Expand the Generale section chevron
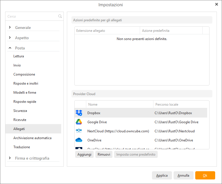Screen dimensions: 222x184 (10, 27)
